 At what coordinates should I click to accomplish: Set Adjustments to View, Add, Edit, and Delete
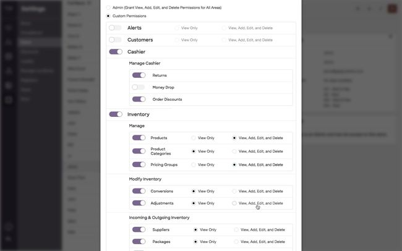click(234, 203)
